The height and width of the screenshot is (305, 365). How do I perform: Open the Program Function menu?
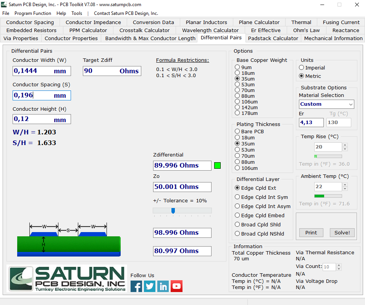pyautogui.click(x=33, y=13)
